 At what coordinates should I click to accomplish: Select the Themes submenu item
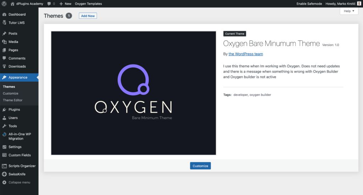(9, 87)
